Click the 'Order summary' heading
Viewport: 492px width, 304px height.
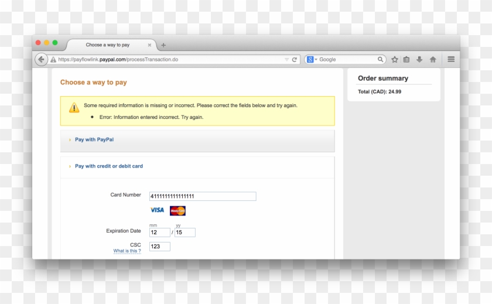383,78
